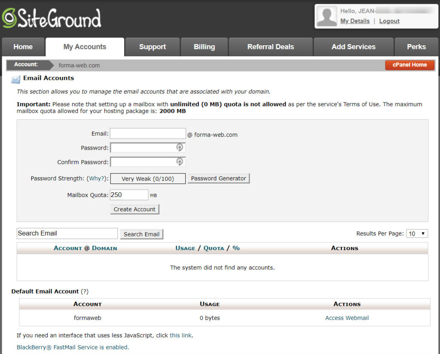Click the Account: breadcrumb label
Viewport: 440px width, 354px height.
(26, 64)
